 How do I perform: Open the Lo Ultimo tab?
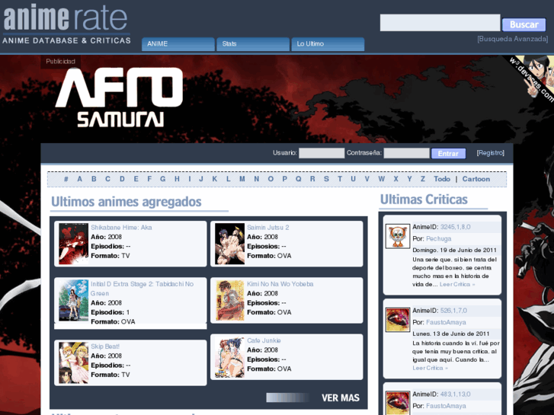[328, 44]
